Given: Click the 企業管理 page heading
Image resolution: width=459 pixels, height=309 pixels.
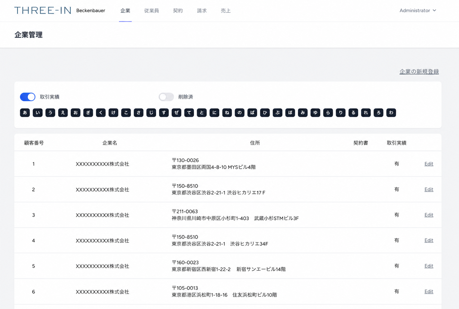Looking at the screenshot, I should pyautogui.click(x=29, y=35).
